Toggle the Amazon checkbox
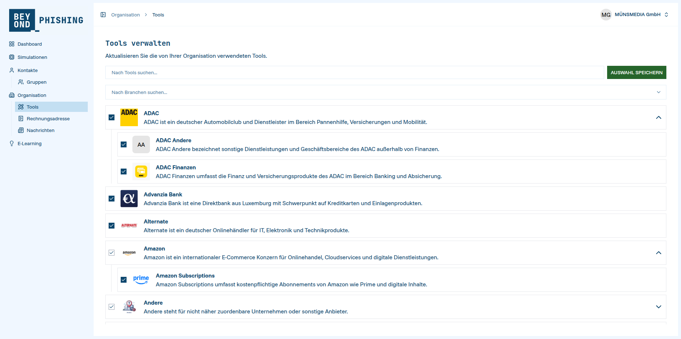Viewport: 681px width, 339px height. tap(112, 253)
